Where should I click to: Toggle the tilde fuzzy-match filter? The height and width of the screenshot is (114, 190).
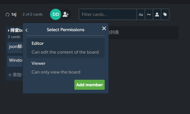tap(149, 14)
